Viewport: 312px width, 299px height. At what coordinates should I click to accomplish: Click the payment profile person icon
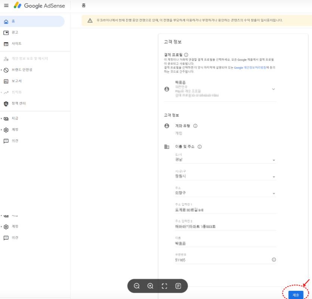pyautogui.click(x=167, y=89)
